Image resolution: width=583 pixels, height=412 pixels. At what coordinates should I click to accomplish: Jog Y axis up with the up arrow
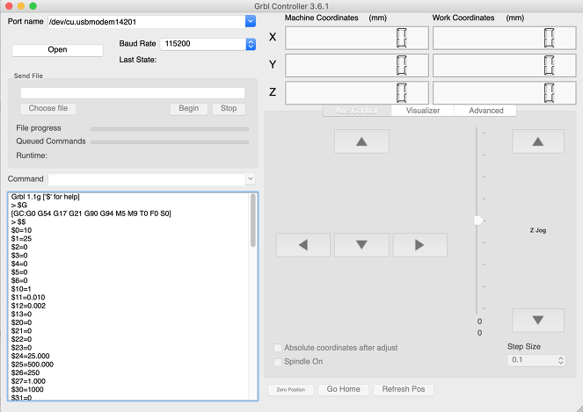coord(361,141)
